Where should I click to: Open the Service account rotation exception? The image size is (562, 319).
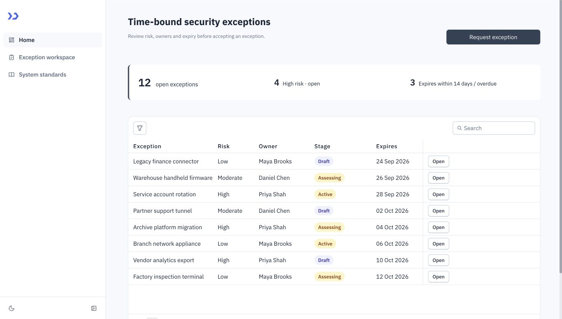[x=438, y=194]
